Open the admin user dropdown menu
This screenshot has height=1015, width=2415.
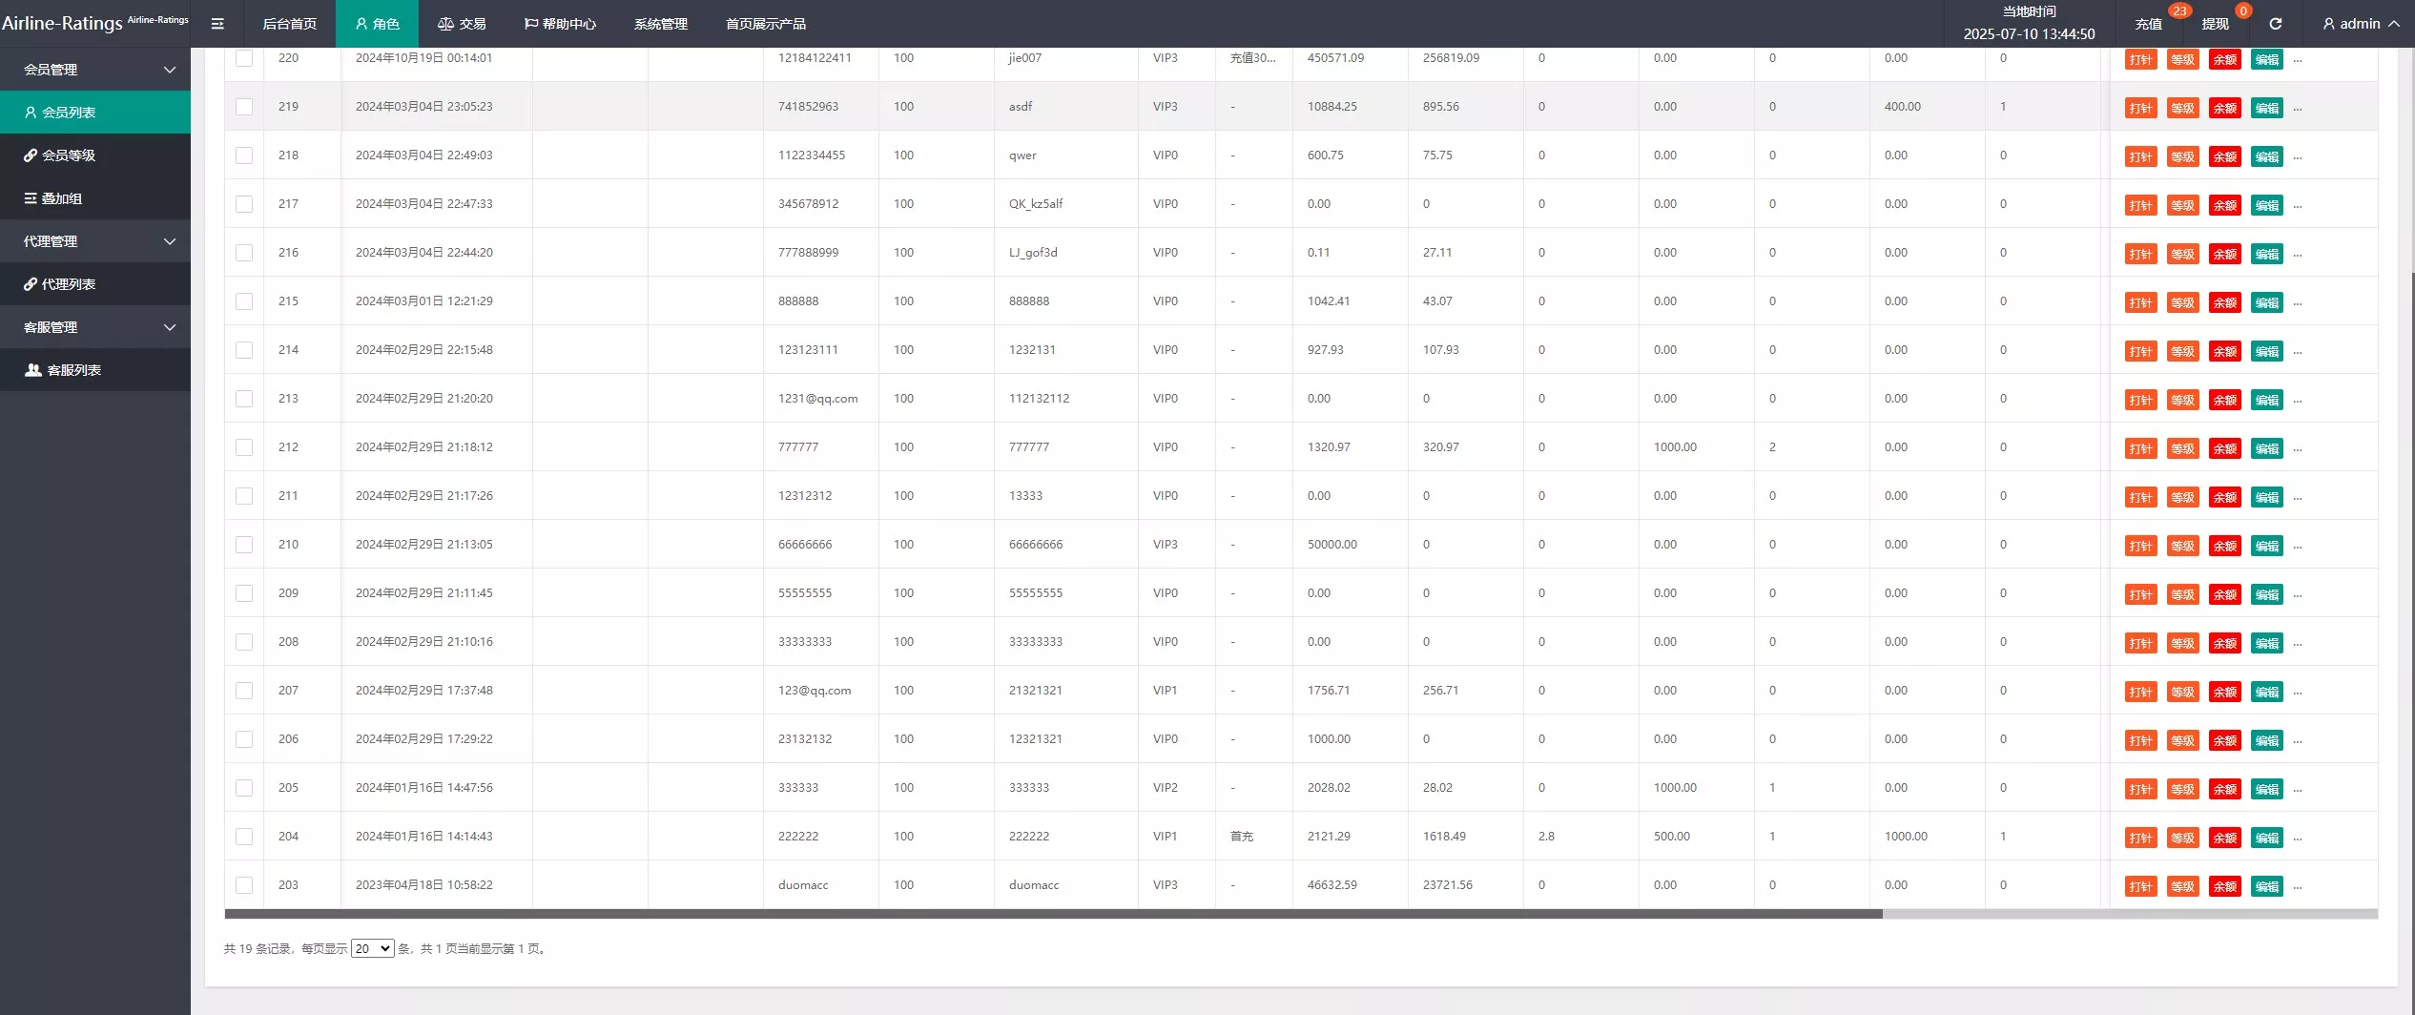tap(2360, 24)
